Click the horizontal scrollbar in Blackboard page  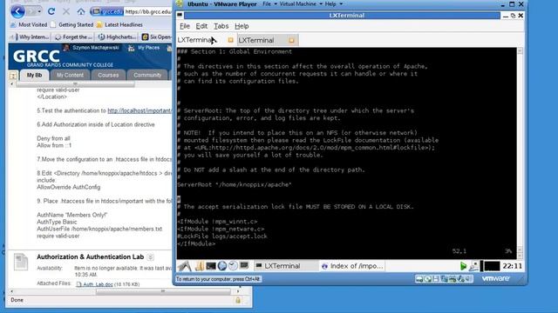click(163, 291)
